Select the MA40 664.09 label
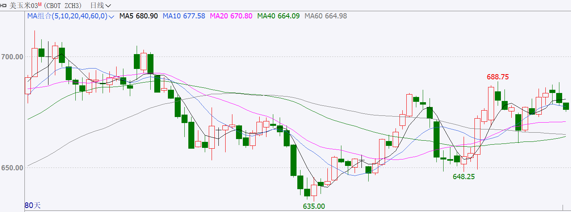 tap(278, 16)
